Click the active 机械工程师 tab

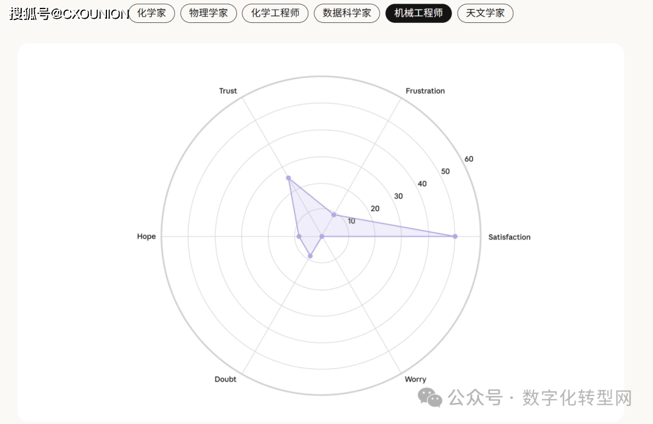[x=418, y=13]
